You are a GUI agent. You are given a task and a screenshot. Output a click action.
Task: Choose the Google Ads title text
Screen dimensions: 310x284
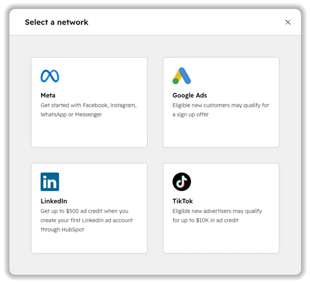coord(190,95)
